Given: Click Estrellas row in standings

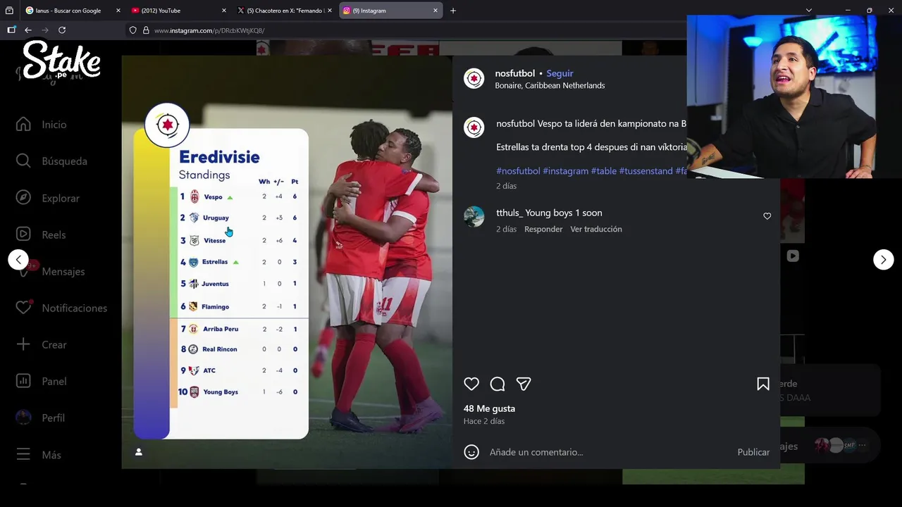Looking at the screenshot, I should [x=239, y=262].
